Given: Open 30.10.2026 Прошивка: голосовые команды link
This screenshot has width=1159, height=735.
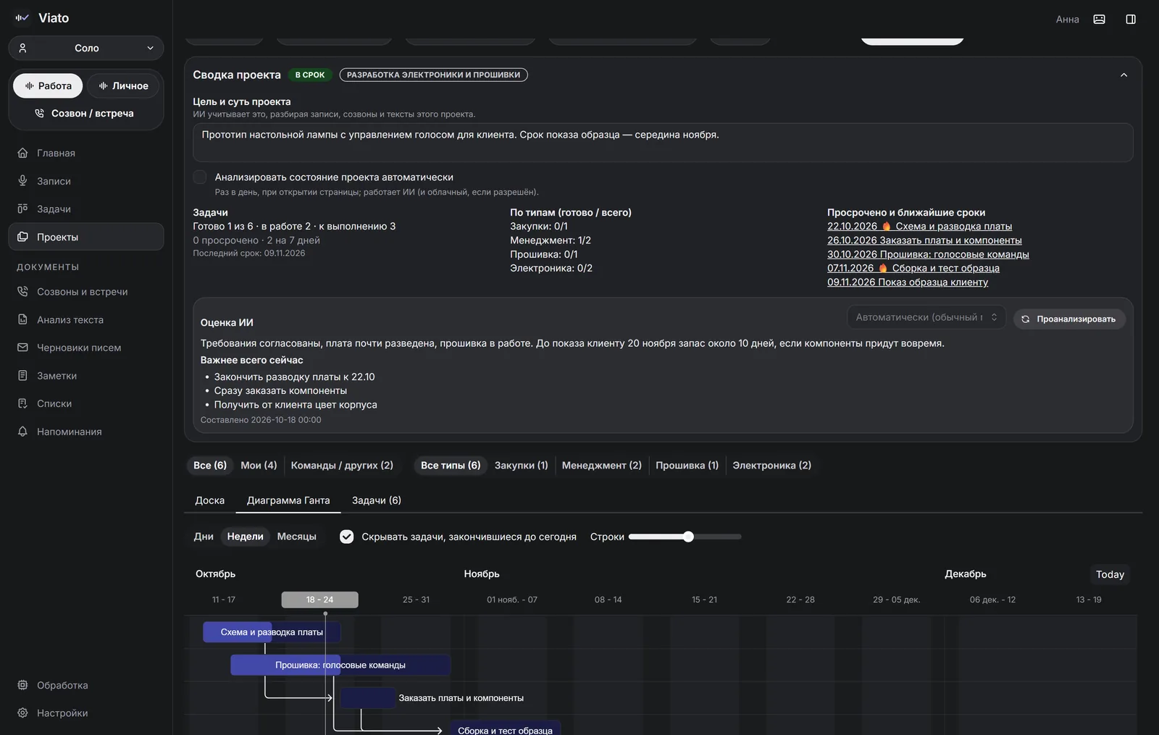Looking at the screenshot, I should (x=928, y=255).
